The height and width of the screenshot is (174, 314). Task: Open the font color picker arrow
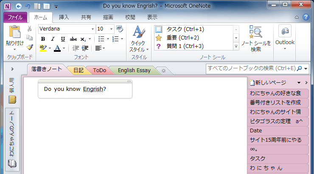64,48
